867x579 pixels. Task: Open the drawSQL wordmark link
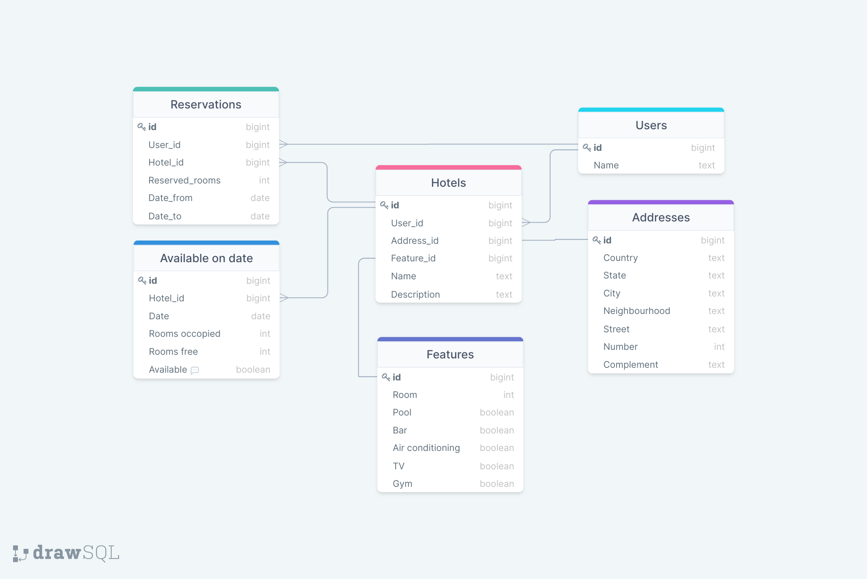click(x=76, y=553)
